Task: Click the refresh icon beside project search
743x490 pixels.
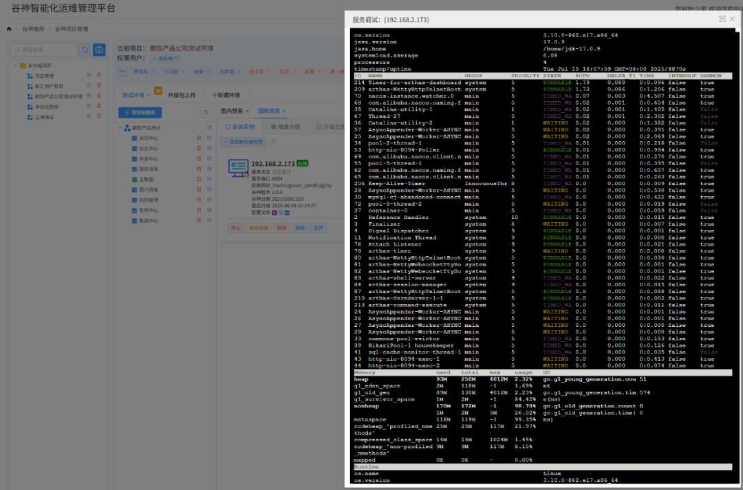Action: coord(85,50)
